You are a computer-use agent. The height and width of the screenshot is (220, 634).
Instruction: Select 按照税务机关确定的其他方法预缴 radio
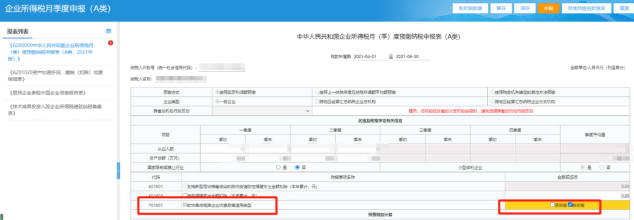tap(492, 92)
